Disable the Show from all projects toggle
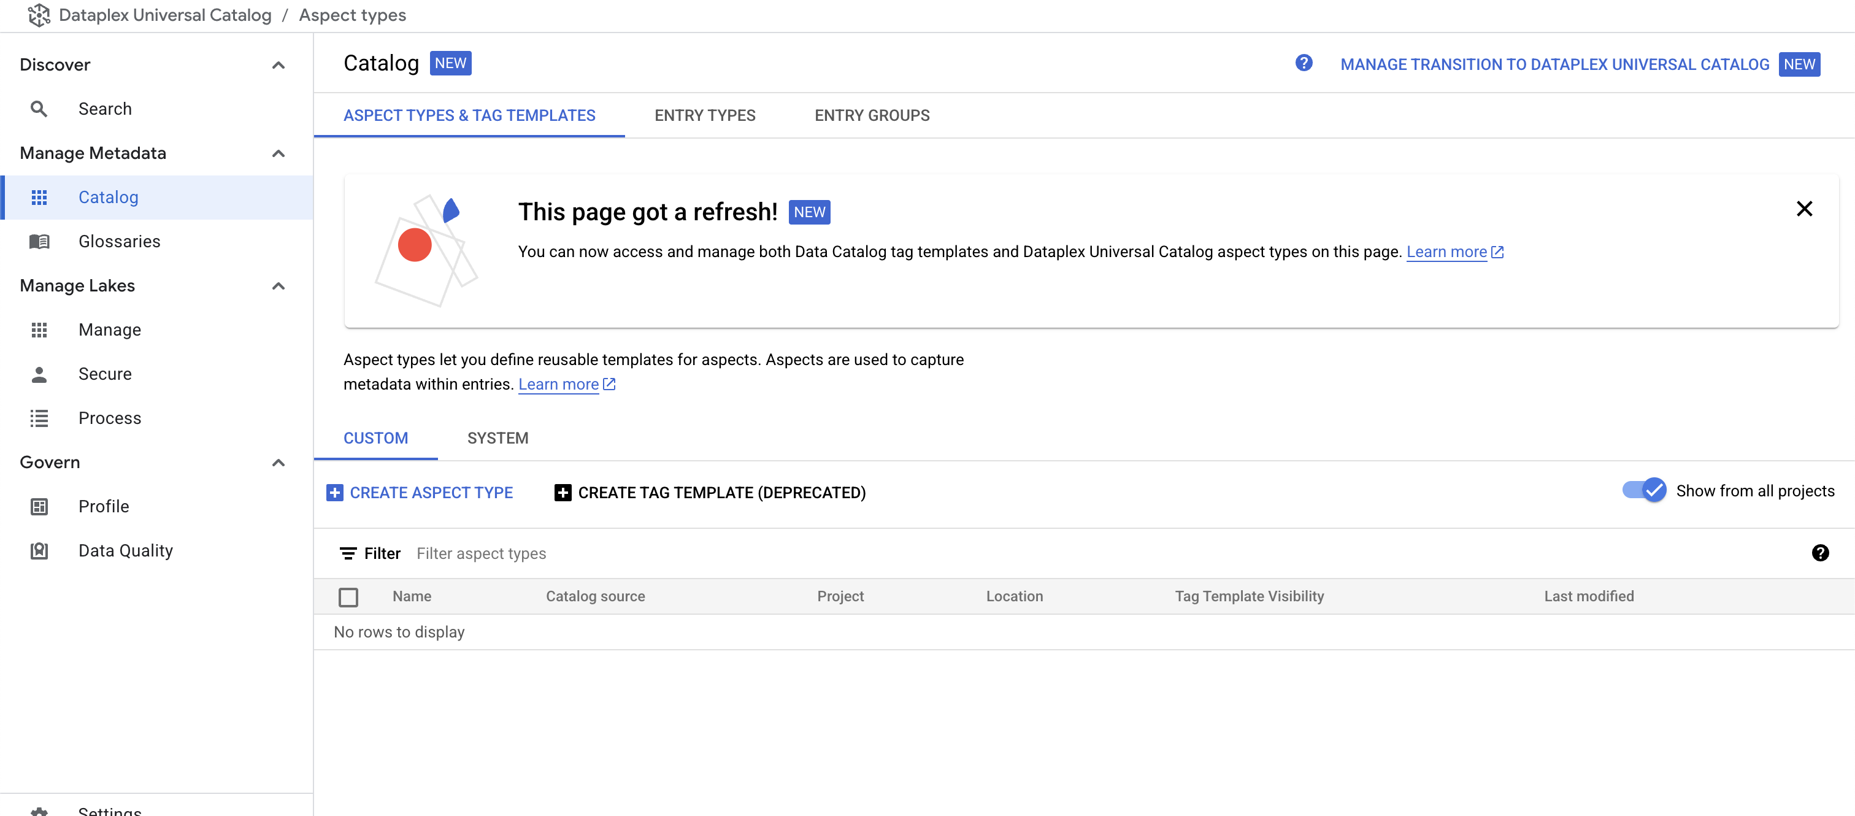The image size is (1855, 816). pyautogui.click(x=1643, y=490)
